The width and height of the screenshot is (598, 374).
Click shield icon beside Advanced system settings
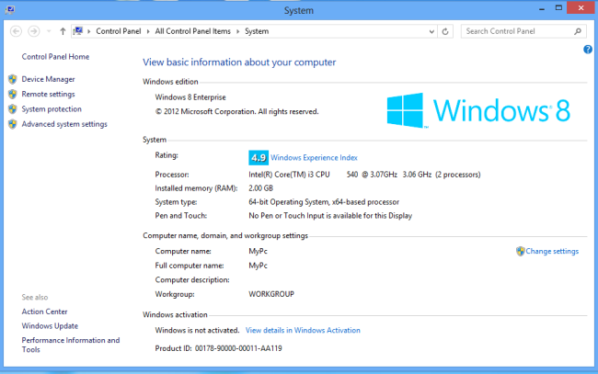[x=13, y=124]
